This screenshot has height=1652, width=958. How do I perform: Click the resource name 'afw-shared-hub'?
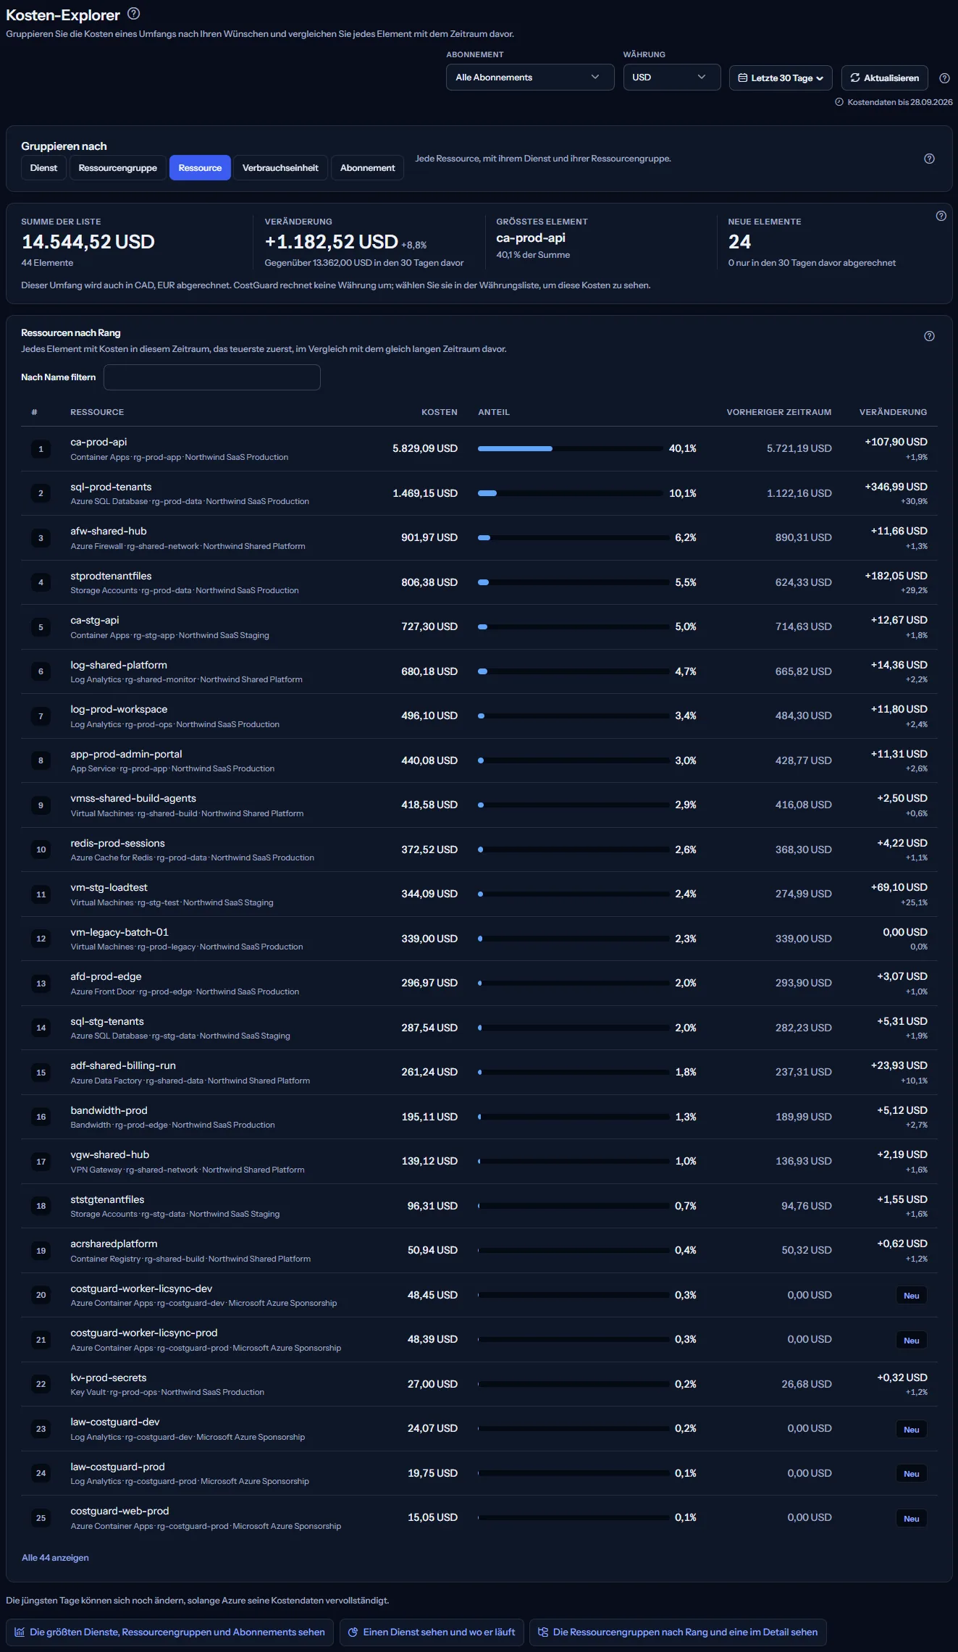coord(109,531)
